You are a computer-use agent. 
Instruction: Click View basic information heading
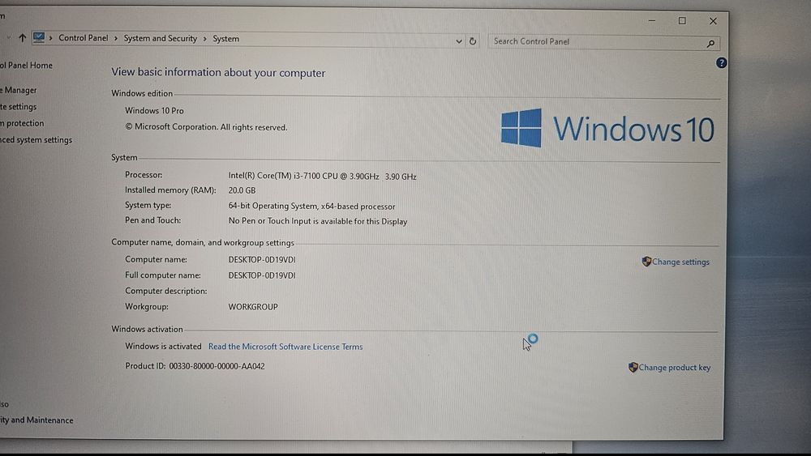218,73
